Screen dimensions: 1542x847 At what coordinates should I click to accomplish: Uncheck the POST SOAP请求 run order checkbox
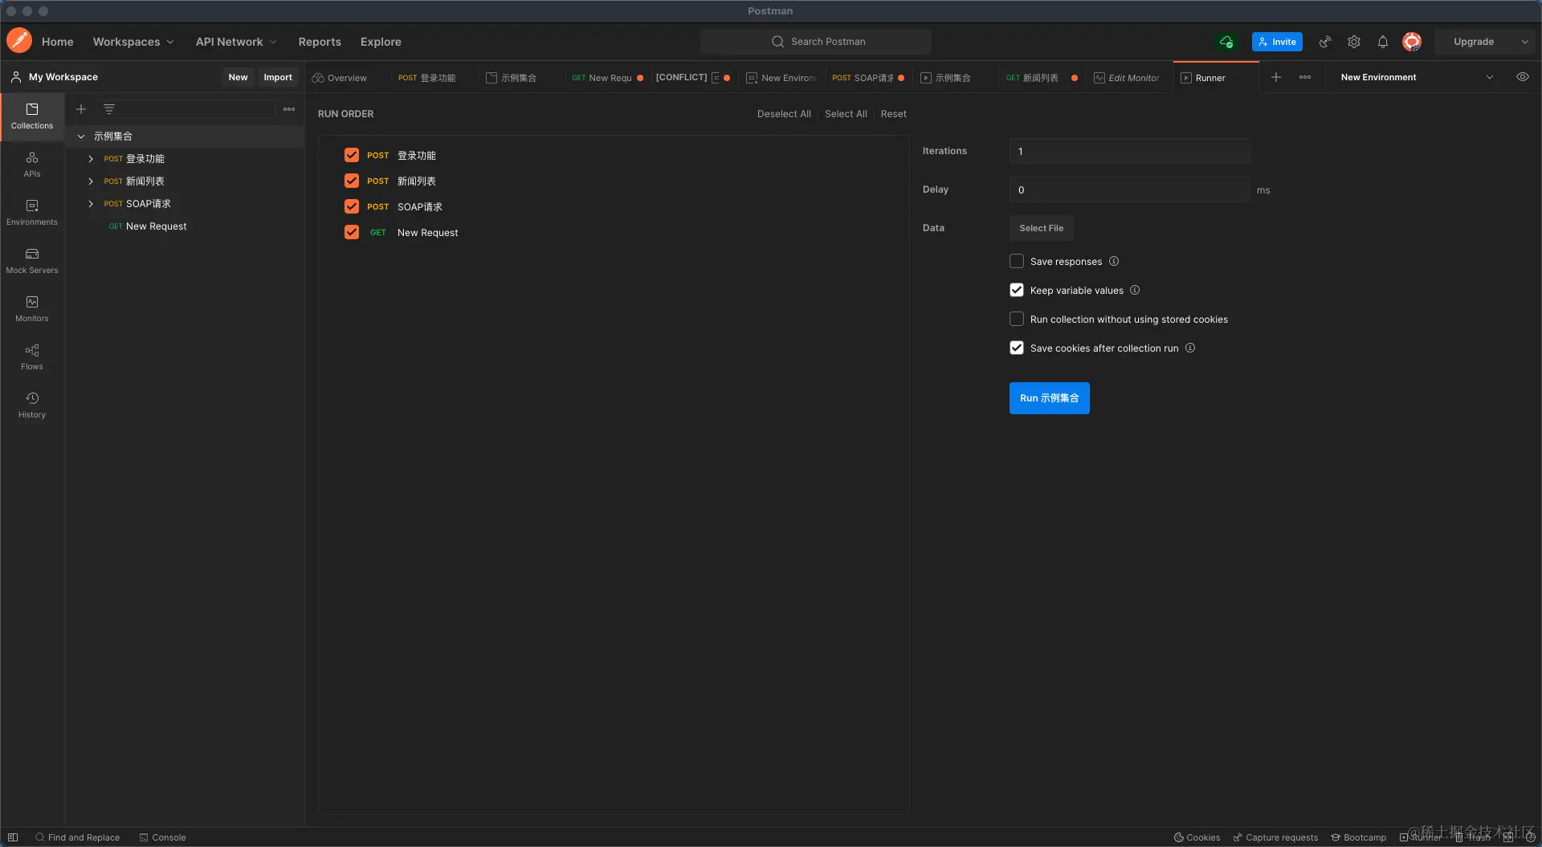click(352, 206)
